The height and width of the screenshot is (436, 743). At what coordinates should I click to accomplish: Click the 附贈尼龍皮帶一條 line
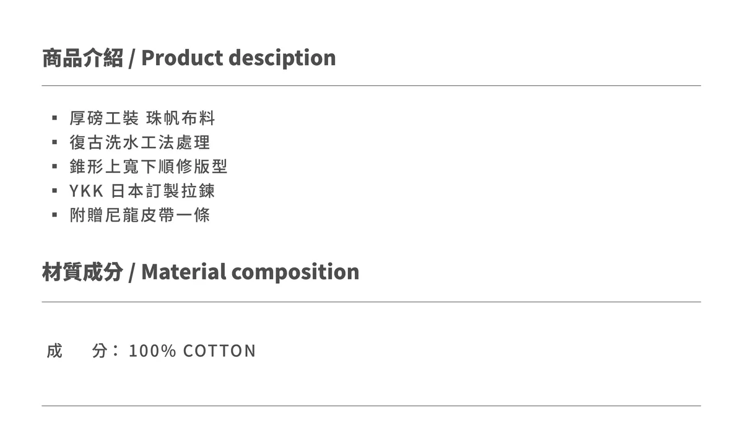click(140, 215)
